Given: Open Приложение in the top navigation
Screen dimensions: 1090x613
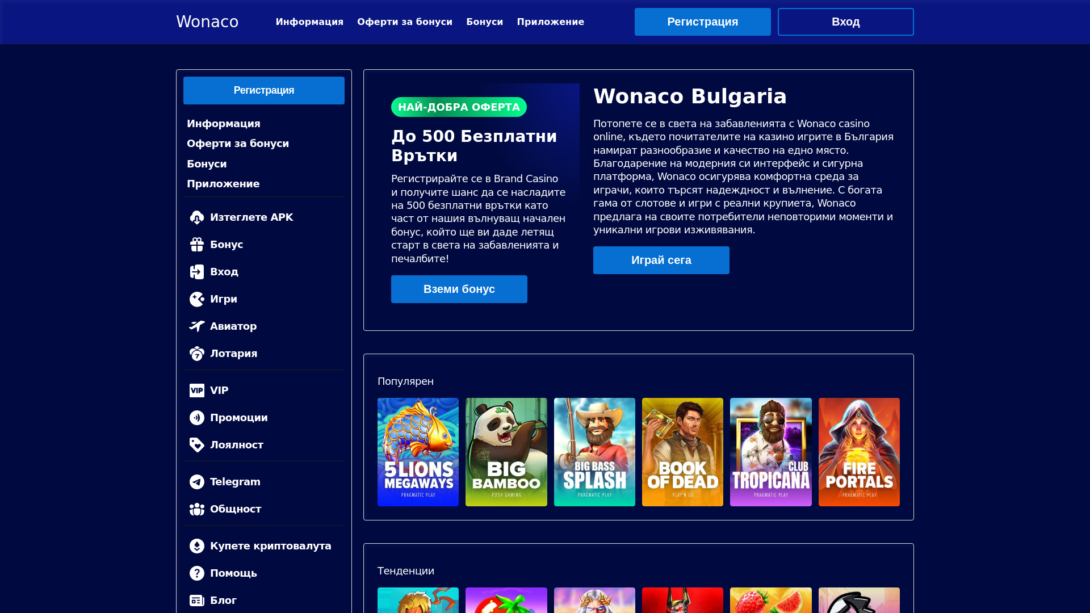Looking at the screenshot, I should point(551,22).
